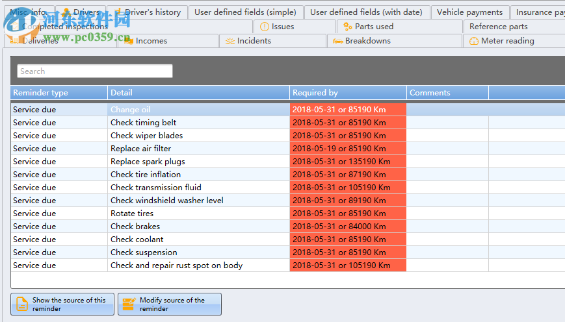Sort by Detail column header

(198, 93)
